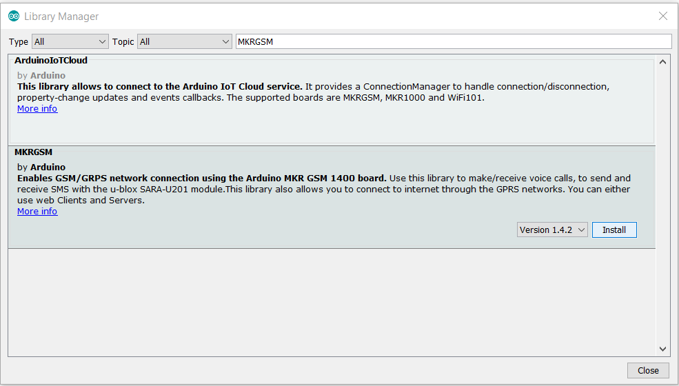This screenshot has width=679, height=386.
Task: Click the MKRGSM library description text
Action: [x=324, y=189]
